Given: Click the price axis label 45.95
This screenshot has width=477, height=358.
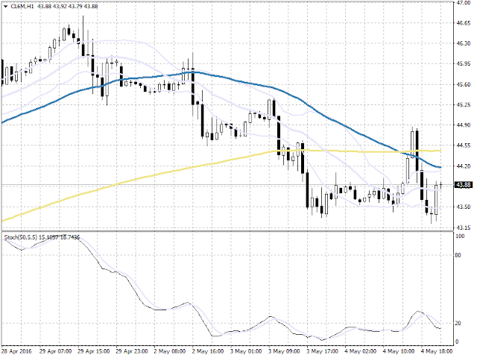Looking at the screenshot, I should 463,64.
